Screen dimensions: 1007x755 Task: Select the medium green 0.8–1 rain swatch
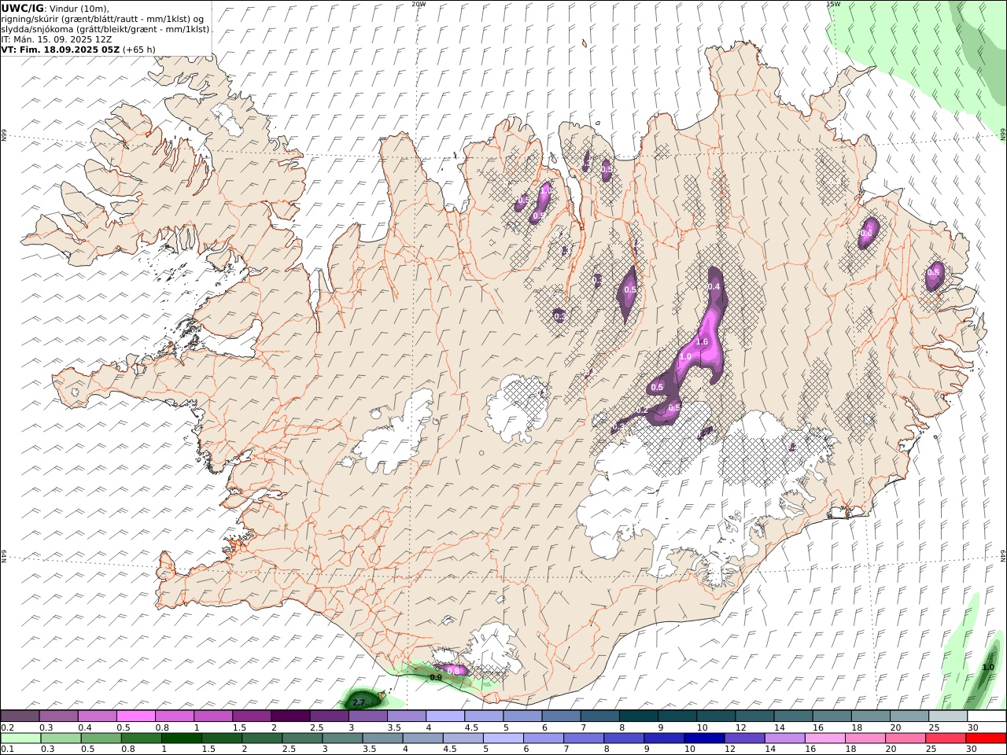pos(142,738)
